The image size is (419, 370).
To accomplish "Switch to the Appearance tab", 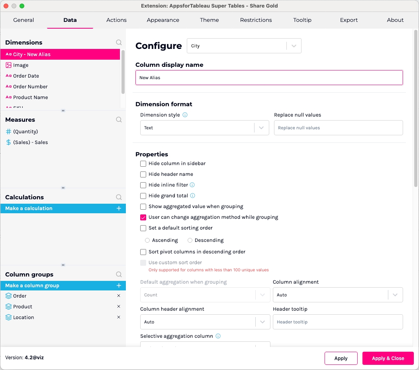I will coord(163,20).
